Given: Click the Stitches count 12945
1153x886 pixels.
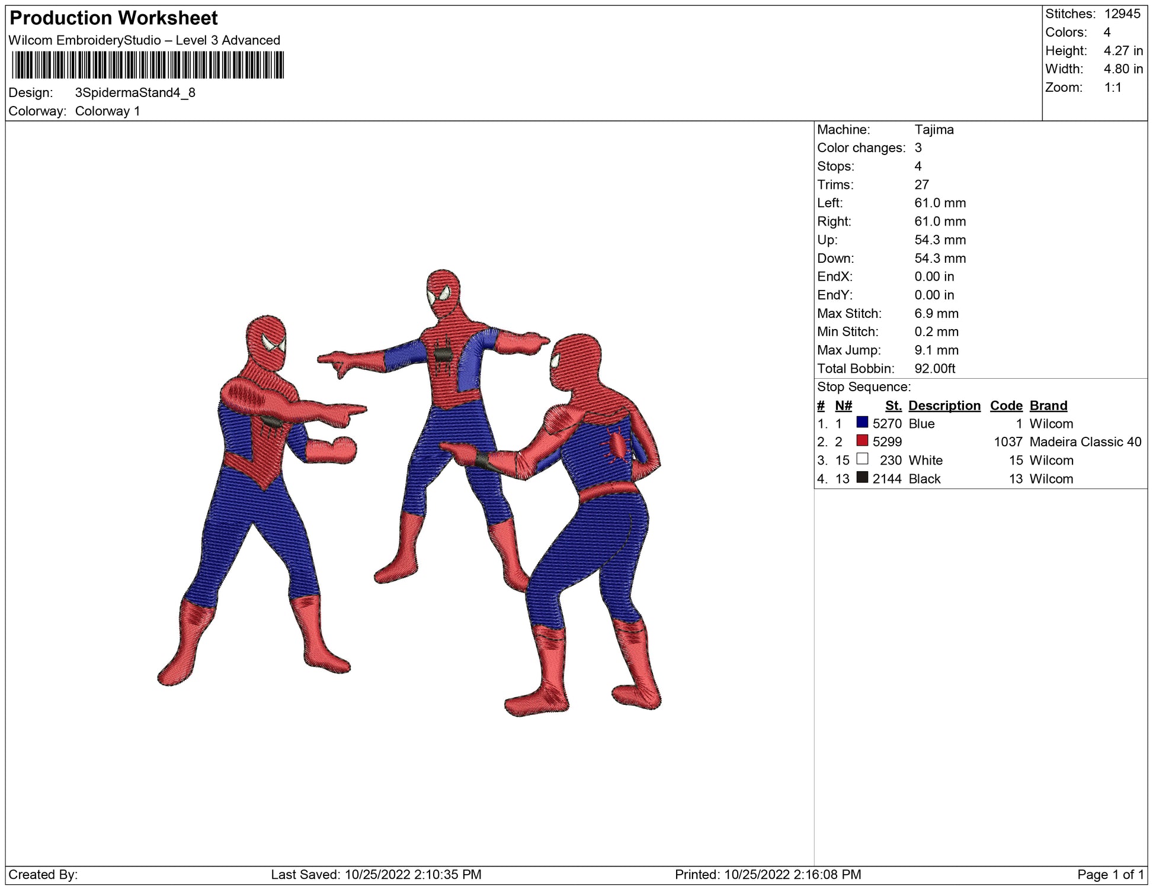Looking at the screenshot, I should pos(1122,14).
